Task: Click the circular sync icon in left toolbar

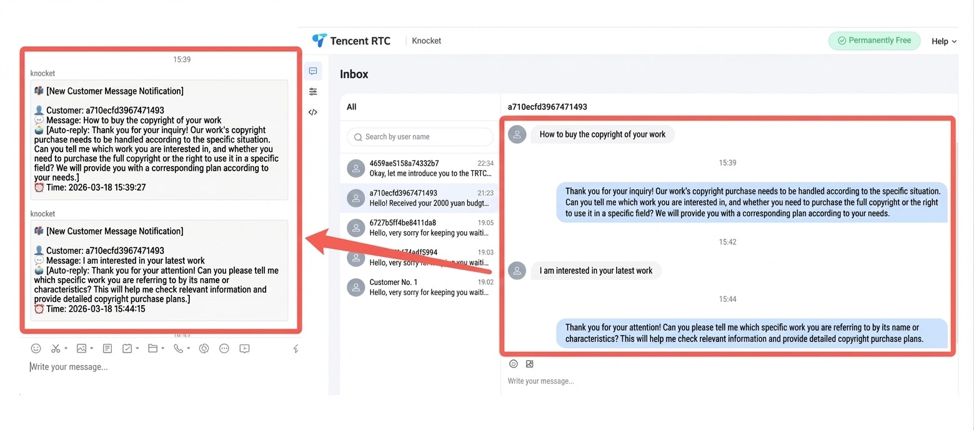Action: point(204,348)
